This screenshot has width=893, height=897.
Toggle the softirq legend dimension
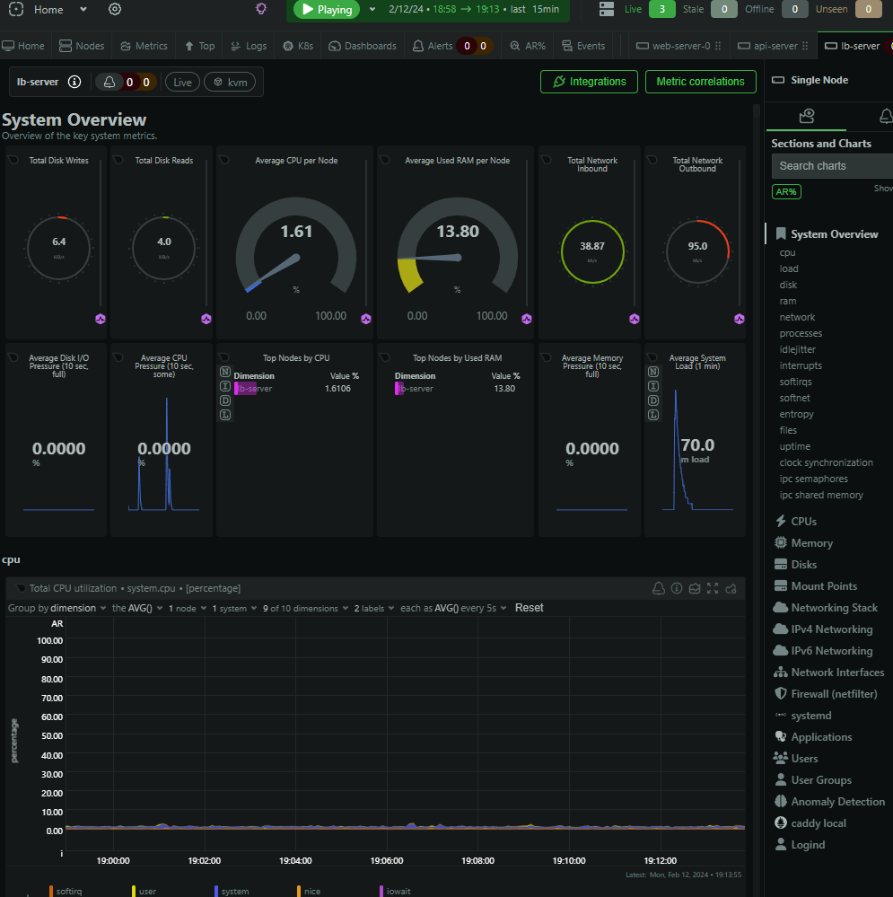[x=69, y=892]
